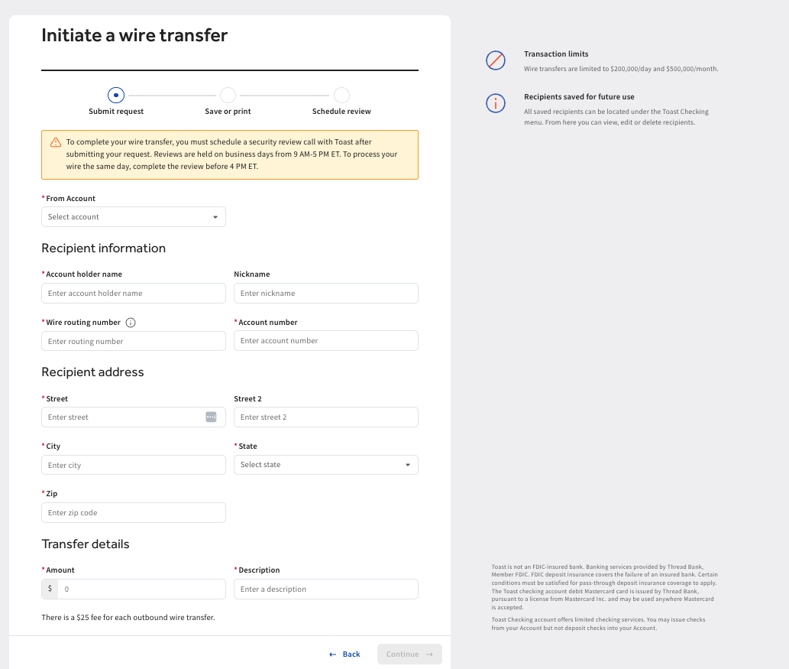
Task: Click the dollar sign prefix in Amount
Action: click(x=50, y=589)
